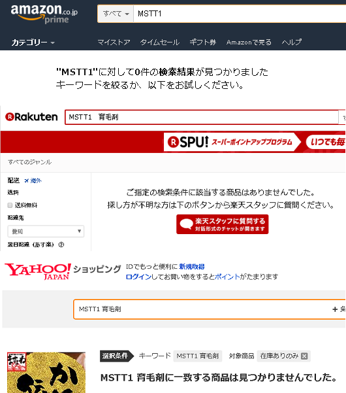Click the ポイント link
The image size is (346, 393).
(227, 277)
